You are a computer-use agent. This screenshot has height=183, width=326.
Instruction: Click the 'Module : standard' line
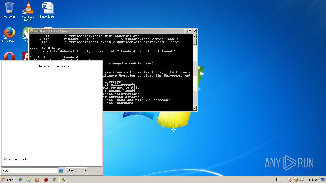[x=54, y=57]
